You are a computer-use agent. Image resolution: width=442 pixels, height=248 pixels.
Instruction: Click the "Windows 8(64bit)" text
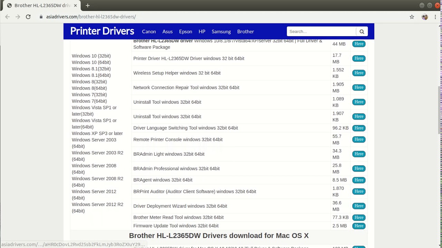tap(89, 88)
